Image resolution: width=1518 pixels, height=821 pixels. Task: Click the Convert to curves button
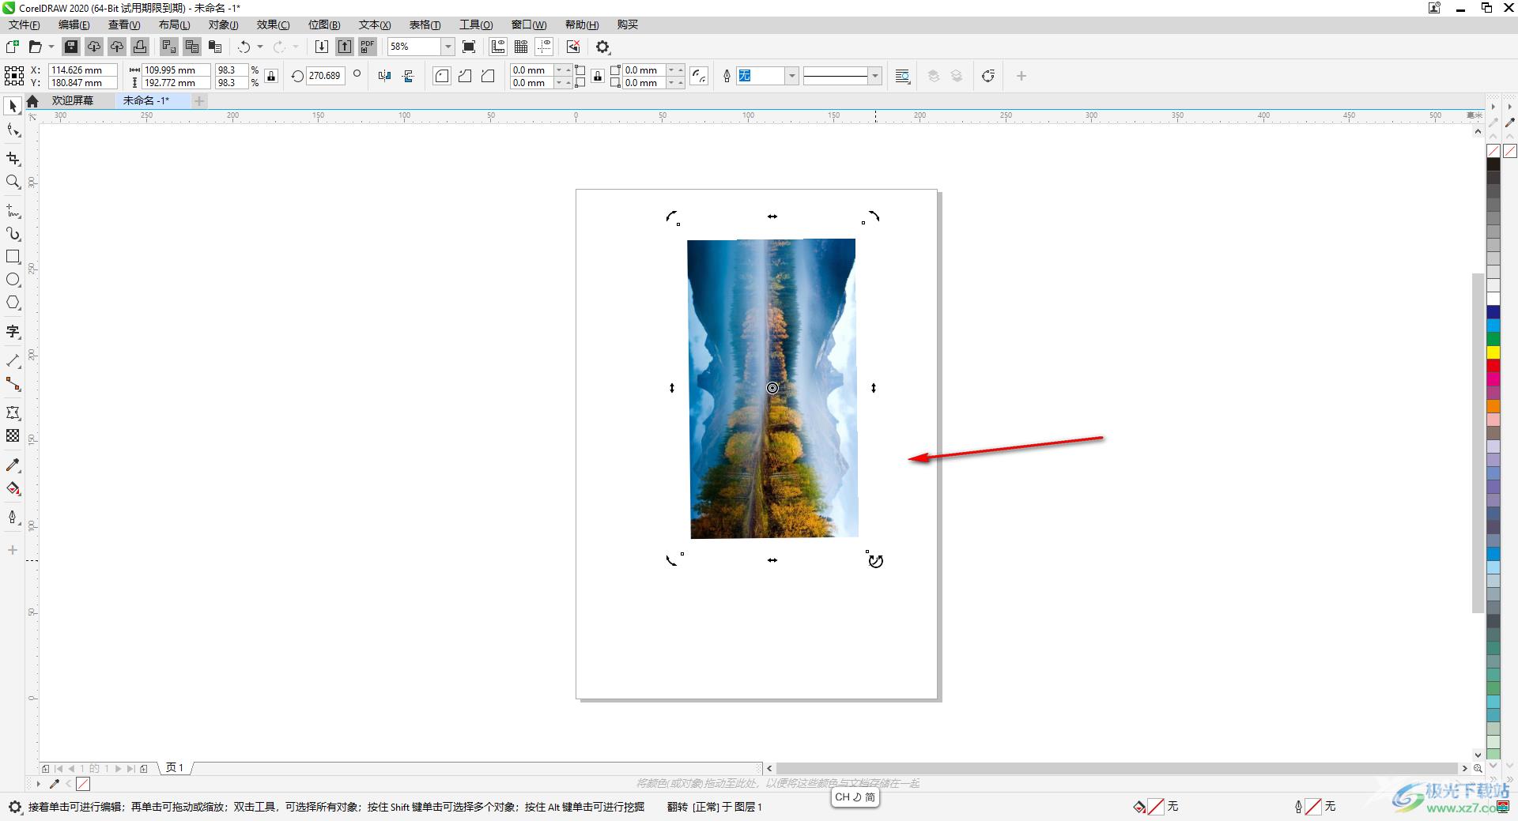tap(987, 76)
